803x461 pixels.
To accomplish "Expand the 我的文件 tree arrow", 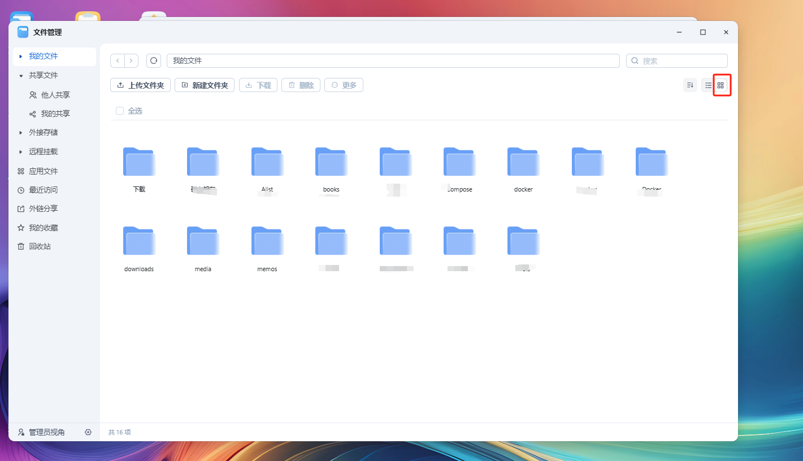I will point(21,56).
